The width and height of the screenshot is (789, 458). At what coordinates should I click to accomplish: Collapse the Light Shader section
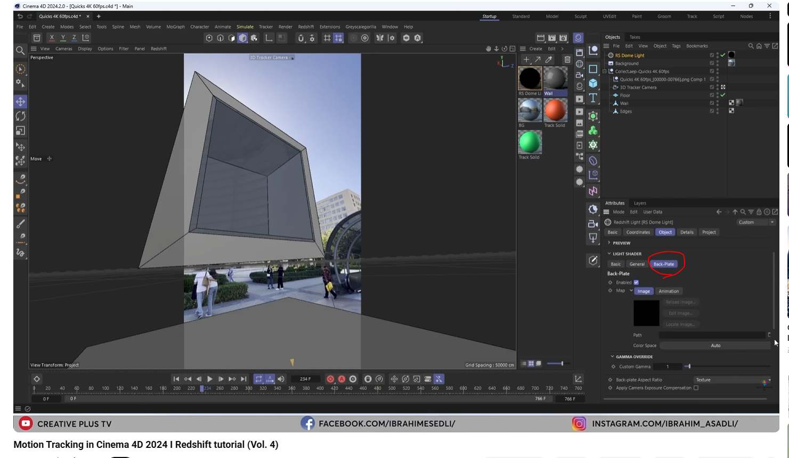click(x=609, y=253)
